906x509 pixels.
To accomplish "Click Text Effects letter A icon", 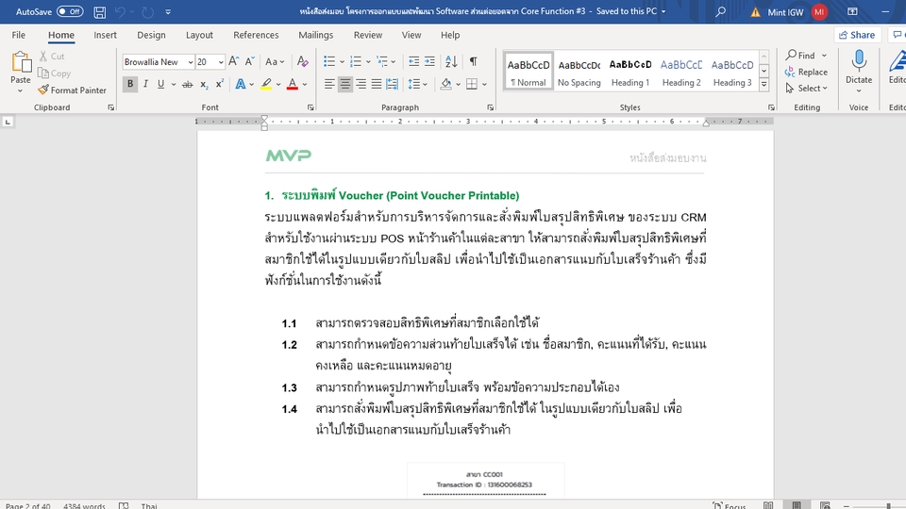I will coord(241,84).
